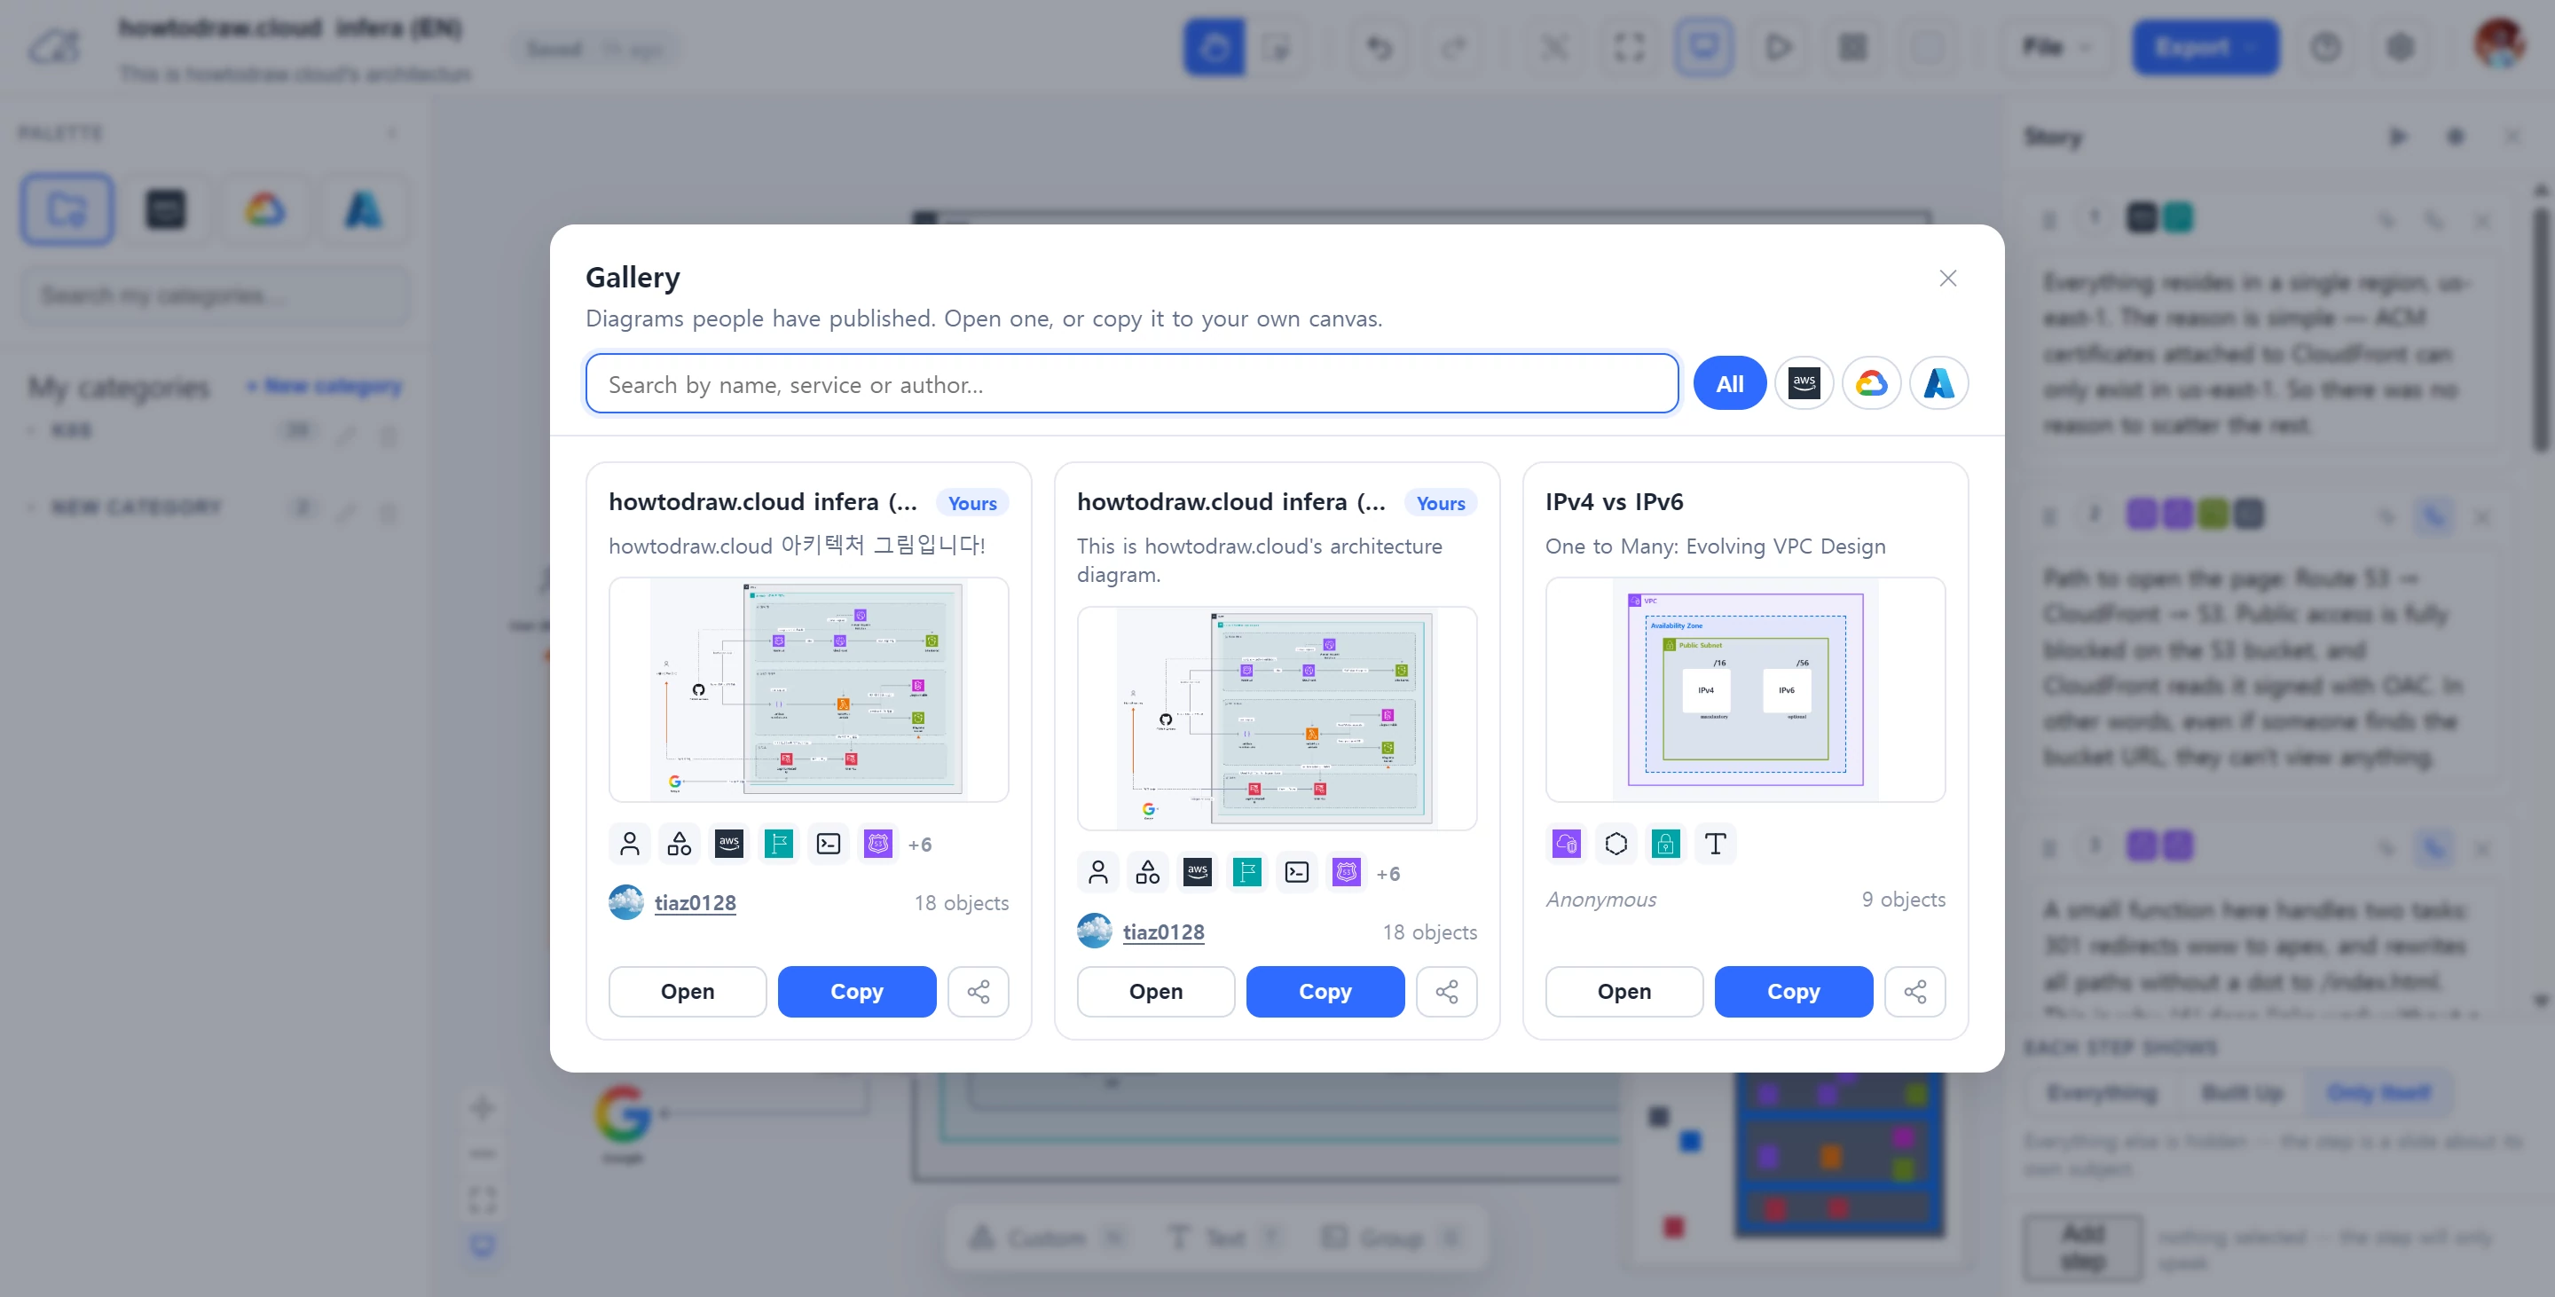Click shapes icon on Korean infera card
Screen dimensions: 2555x1297
point(679,844)
